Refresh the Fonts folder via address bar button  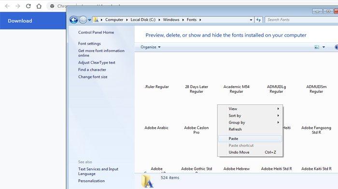[x=258, y=20]
